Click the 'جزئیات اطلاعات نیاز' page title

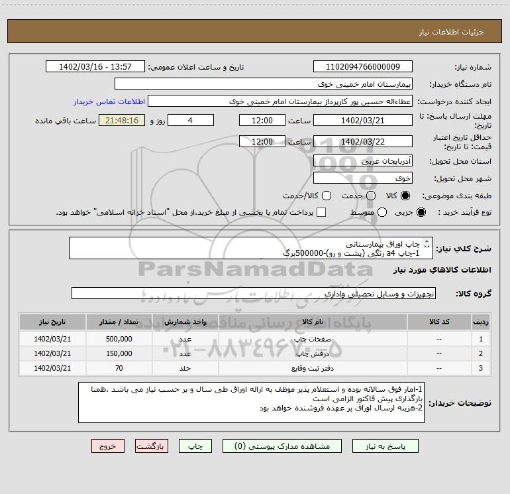click(x=452, y=32)
